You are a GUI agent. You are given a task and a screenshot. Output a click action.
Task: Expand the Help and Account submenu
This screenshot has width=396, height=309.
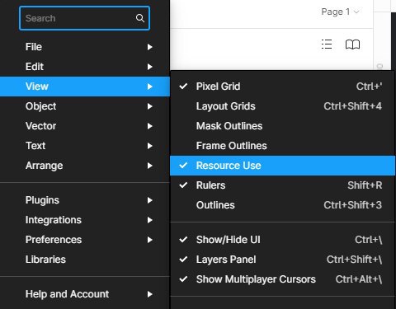85,294
